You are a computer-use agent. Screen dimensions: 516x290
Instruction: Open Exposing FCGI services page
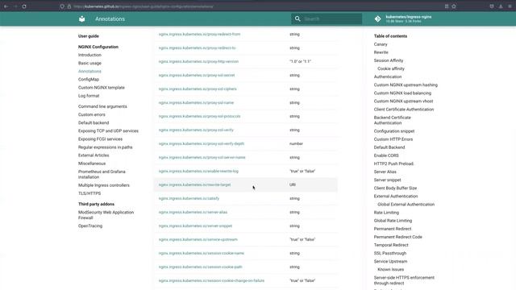pos(100,139)
